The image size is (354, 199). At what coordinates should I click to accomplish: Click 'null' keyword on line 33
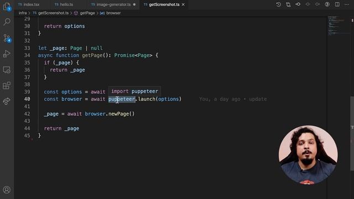96,48
